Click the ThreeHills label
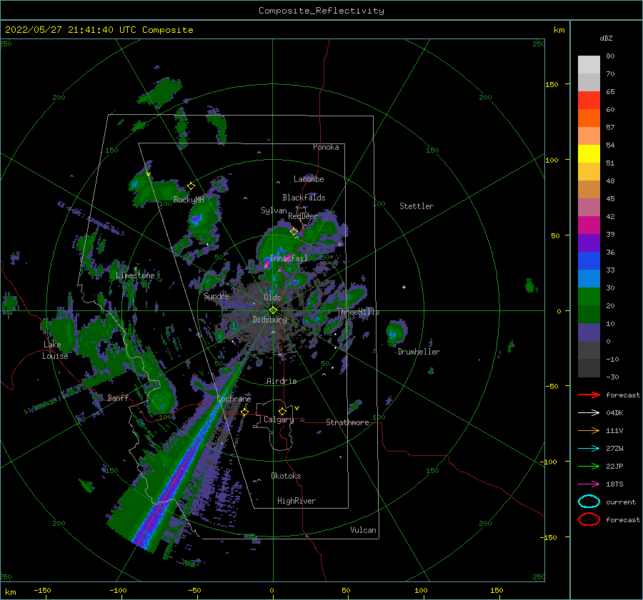 359,312
